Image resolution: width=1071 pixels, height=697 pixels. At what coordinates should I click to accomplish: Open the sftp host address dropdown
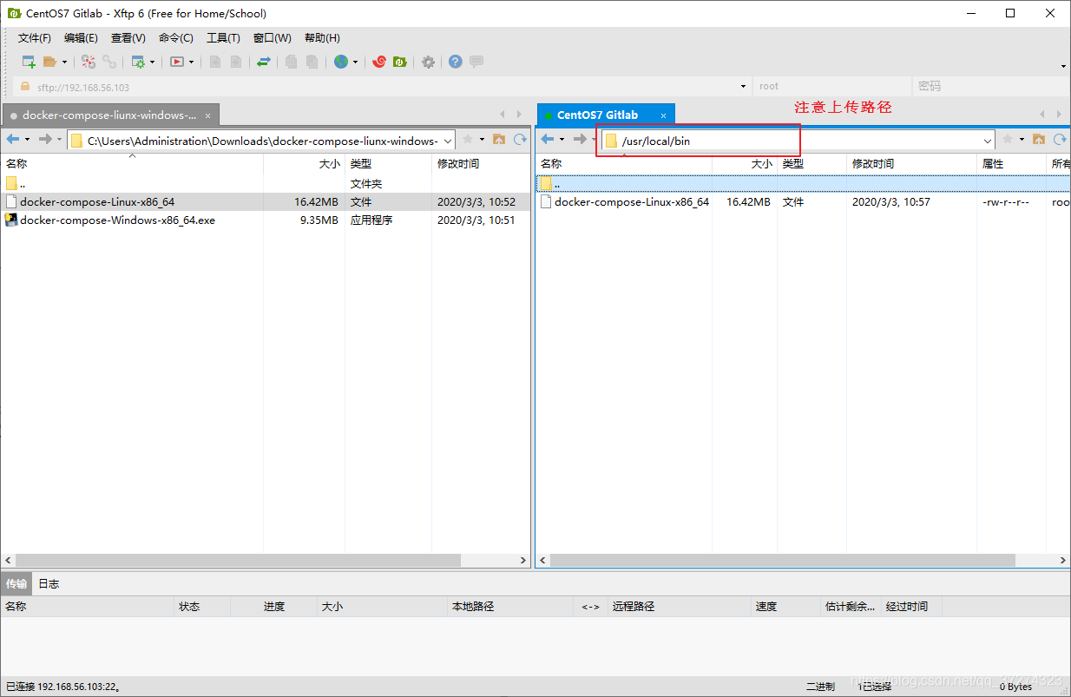(743, 87)
